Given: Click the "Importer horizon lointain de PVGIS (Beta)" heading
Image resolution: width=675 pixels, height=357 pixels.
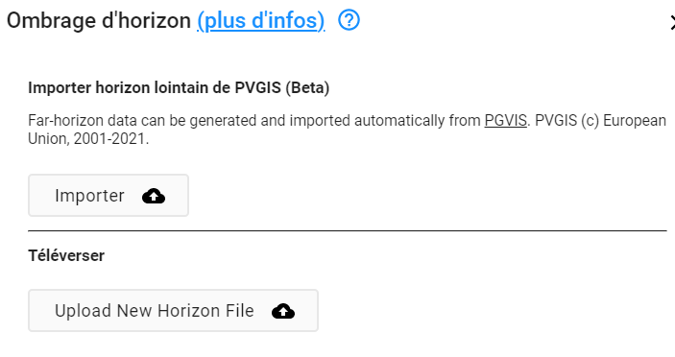Looking at the screenshot, I should (179, 87).
